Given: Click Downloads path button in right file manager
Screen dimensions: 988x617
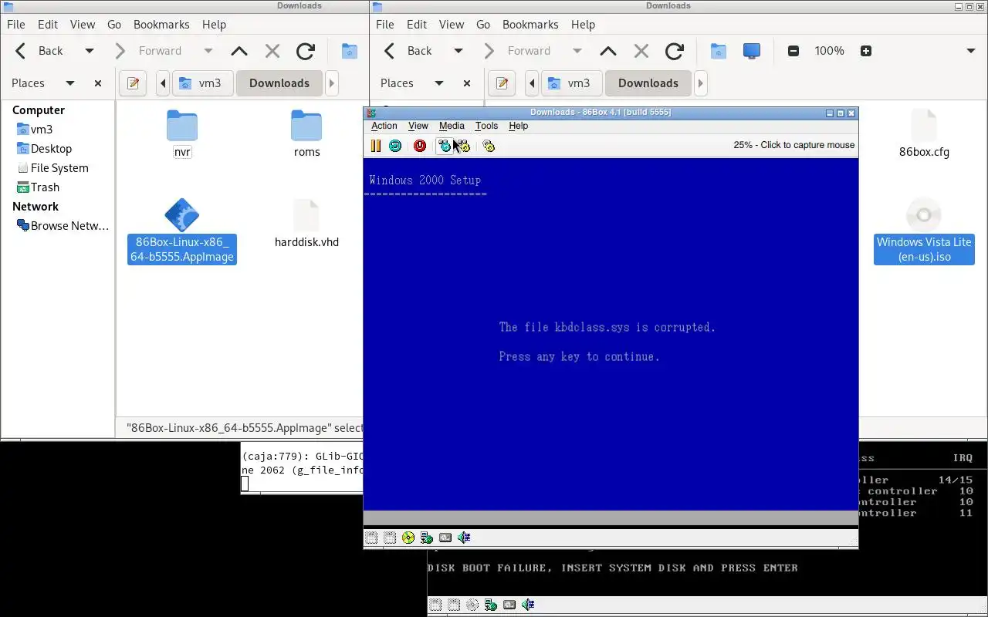Looking at the screenshot, I should pyautogui.click(x=648, y=83).
